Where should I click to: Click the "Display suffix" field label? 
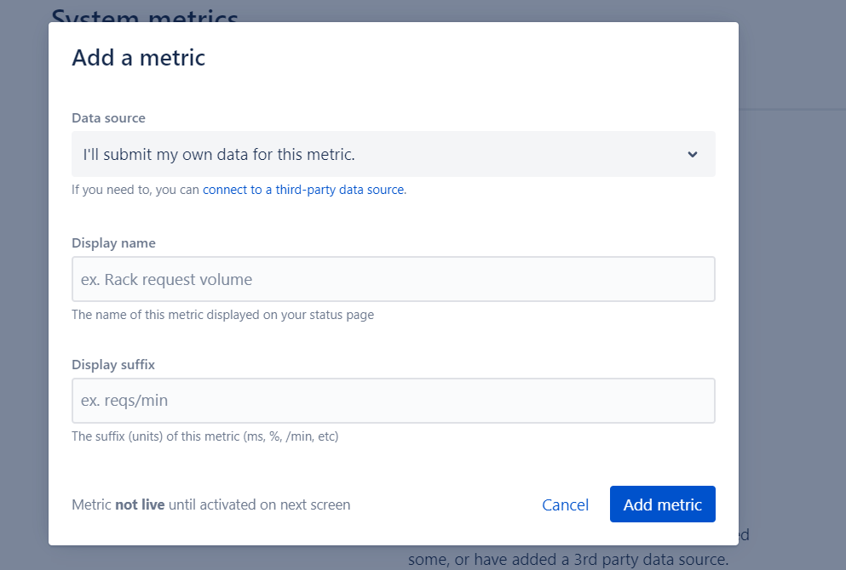point(113,365)
